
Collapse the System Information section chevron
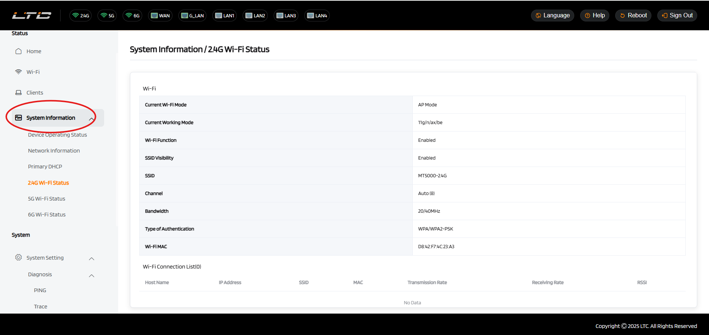[91, 119]
